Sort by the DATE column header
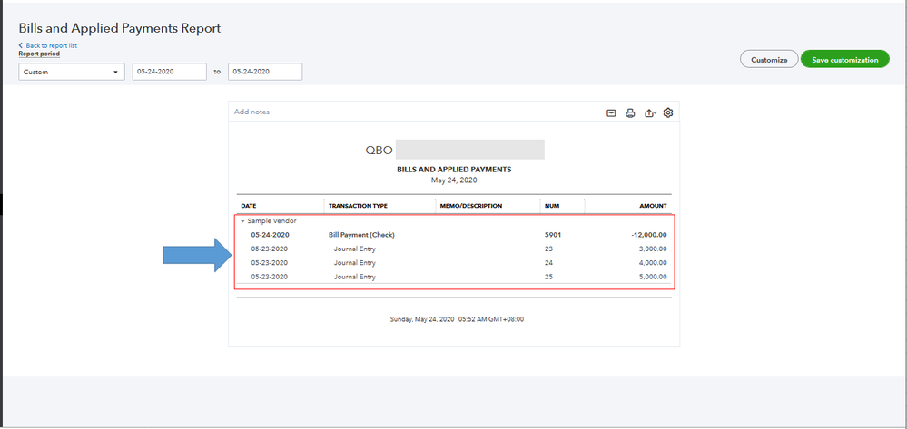The width and height of the screenshot is (907, 429). point(248,206)
